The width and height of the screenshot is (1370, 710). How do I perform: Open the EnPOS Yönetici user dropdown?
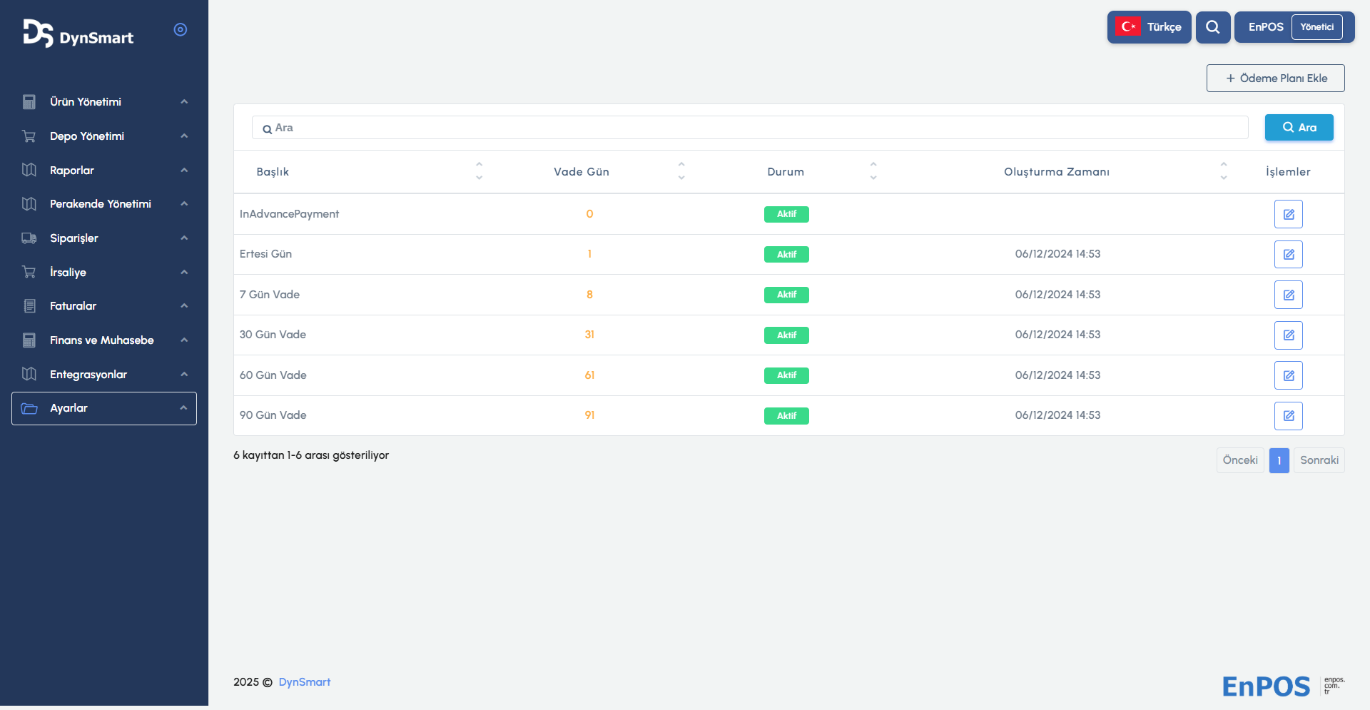coord(1294,27)
